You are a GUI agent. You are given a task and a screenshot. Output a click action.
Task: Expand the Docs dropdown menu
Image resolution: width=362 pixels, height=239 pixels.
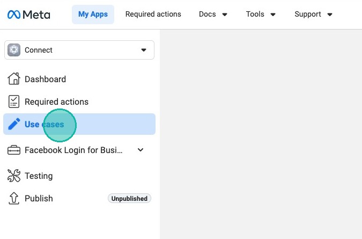coord(213,15)
